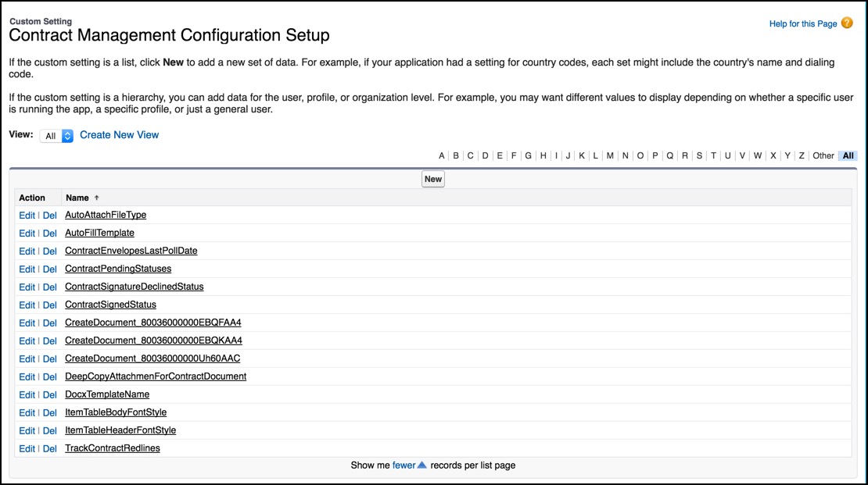Delete the ContractPendingStatuses row
868x485 pixels.
(50, 269)
